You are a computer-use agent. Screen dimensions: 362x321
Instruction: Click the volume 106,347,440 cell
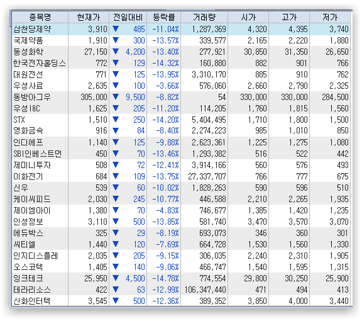coord(206,290)
